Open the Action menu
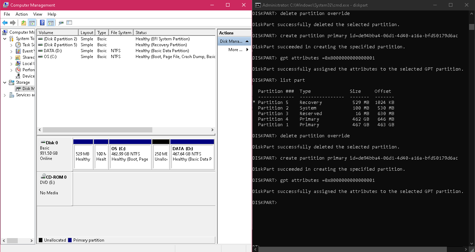475x252 pixels. [21, 14]
